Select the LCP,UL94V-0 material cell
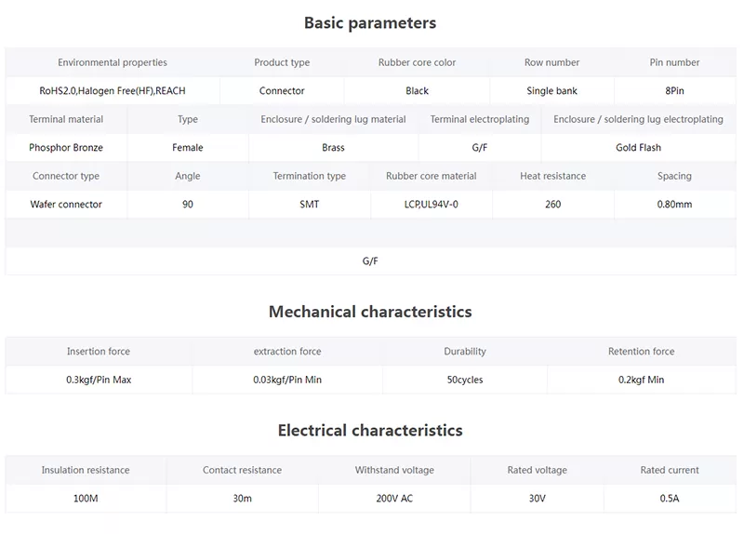The width and height of the screenshot is (744, 534). pos(431,205)
